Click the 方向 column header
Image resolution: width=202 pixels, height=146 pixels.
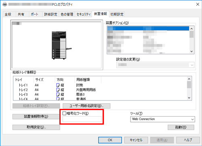point(65,80)
